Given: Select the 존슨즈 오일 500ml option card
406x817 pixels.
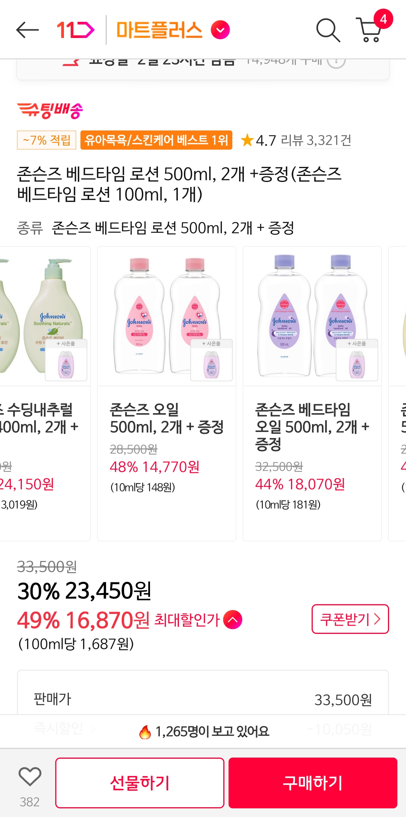Looking at the screenshot, I should click(x=167, y=393).
